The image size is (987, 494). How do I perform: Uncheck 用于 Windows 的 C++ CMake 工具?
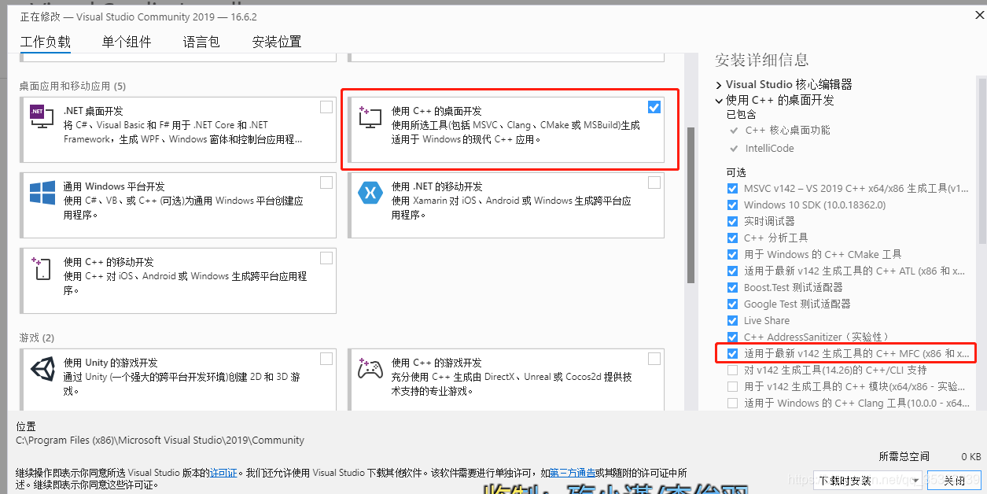click(733, 255)
